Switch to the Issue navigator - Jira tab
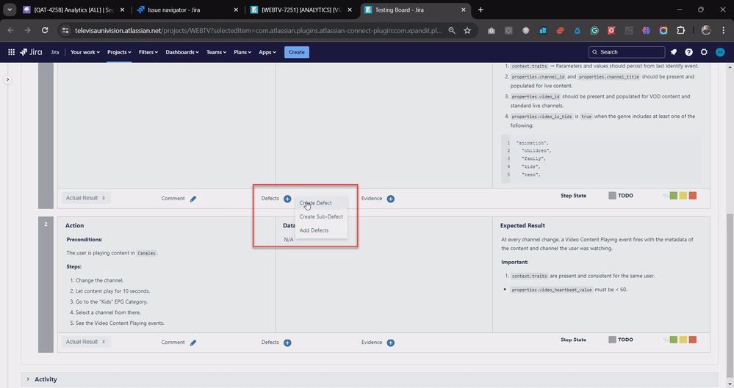734x388 pixels. (187, 10)
